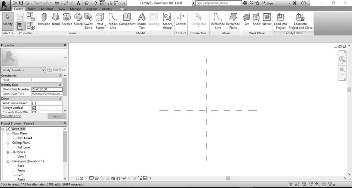The image size is (352, 188).
Task: Close the Properties palette
Action: click(65, 45)
